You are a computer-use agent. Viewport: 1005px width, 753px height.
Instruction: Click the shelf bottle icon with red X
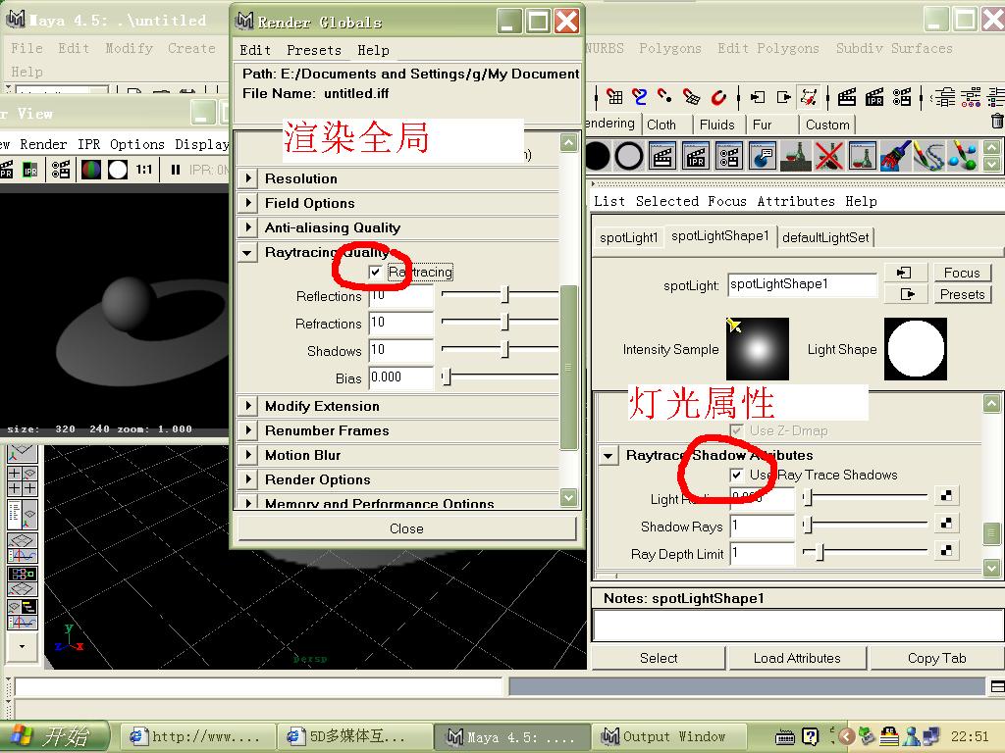(828, 156)
